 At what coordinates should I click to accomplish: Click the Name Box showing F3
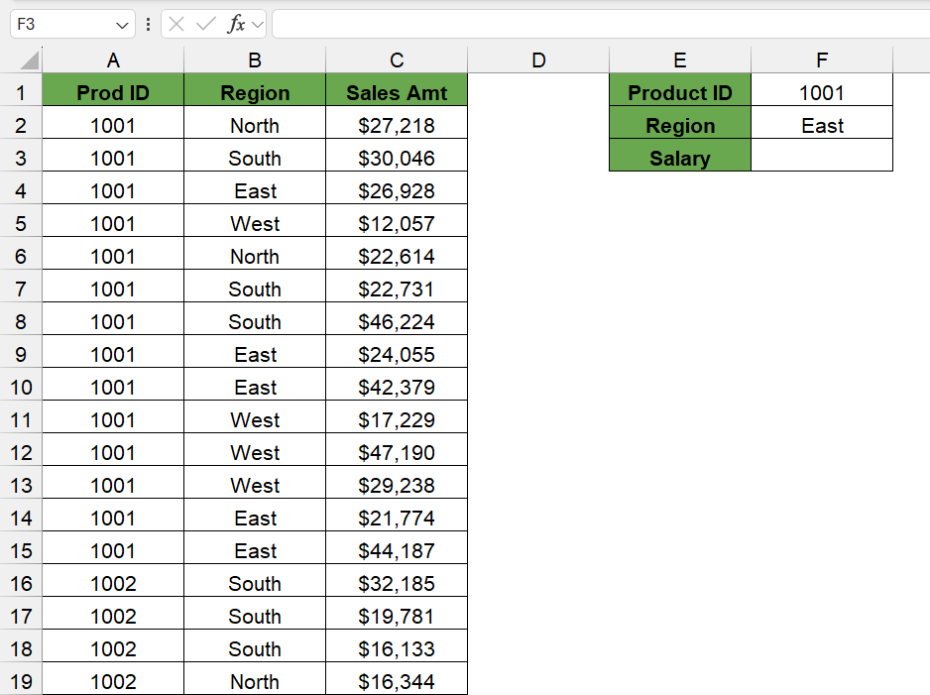tap(72, 25)
